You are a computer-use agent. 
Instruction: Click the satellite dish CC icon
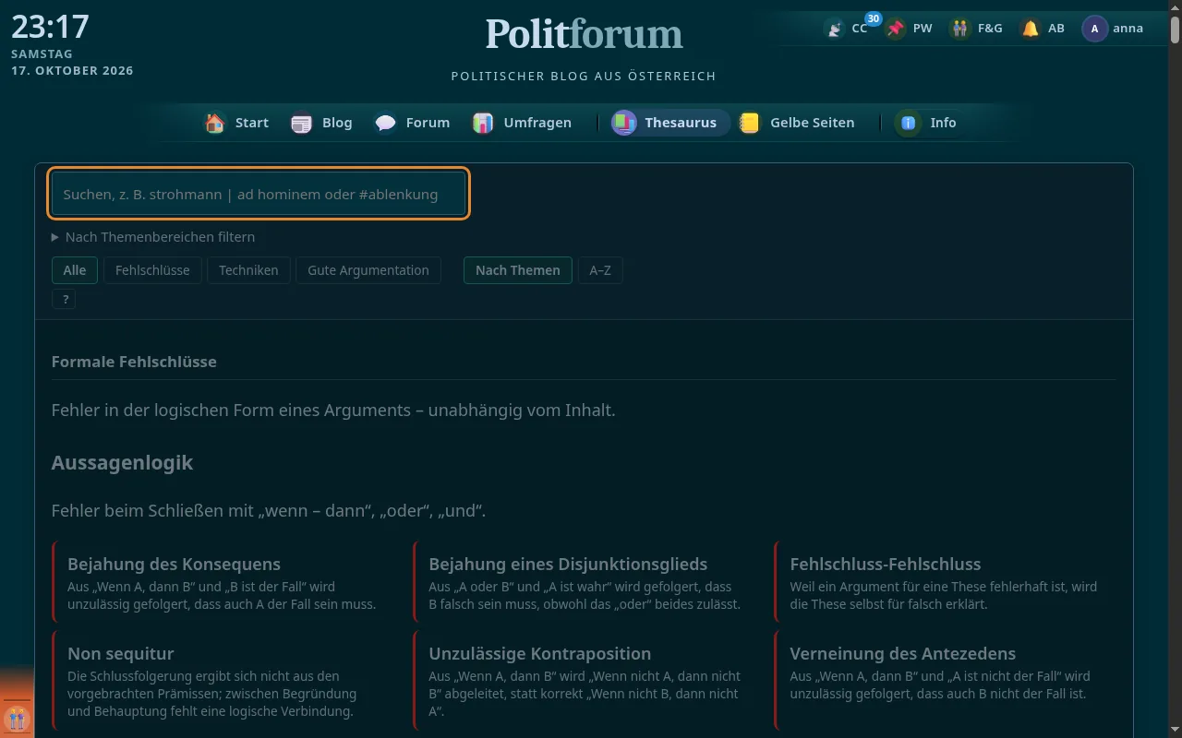point(835,29)
